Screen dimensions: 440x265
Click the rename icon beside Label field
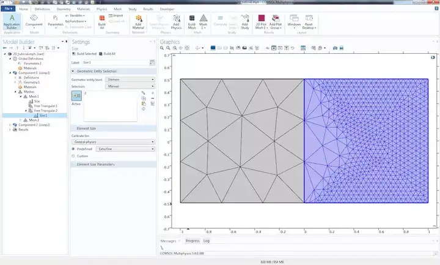[152, 62]
